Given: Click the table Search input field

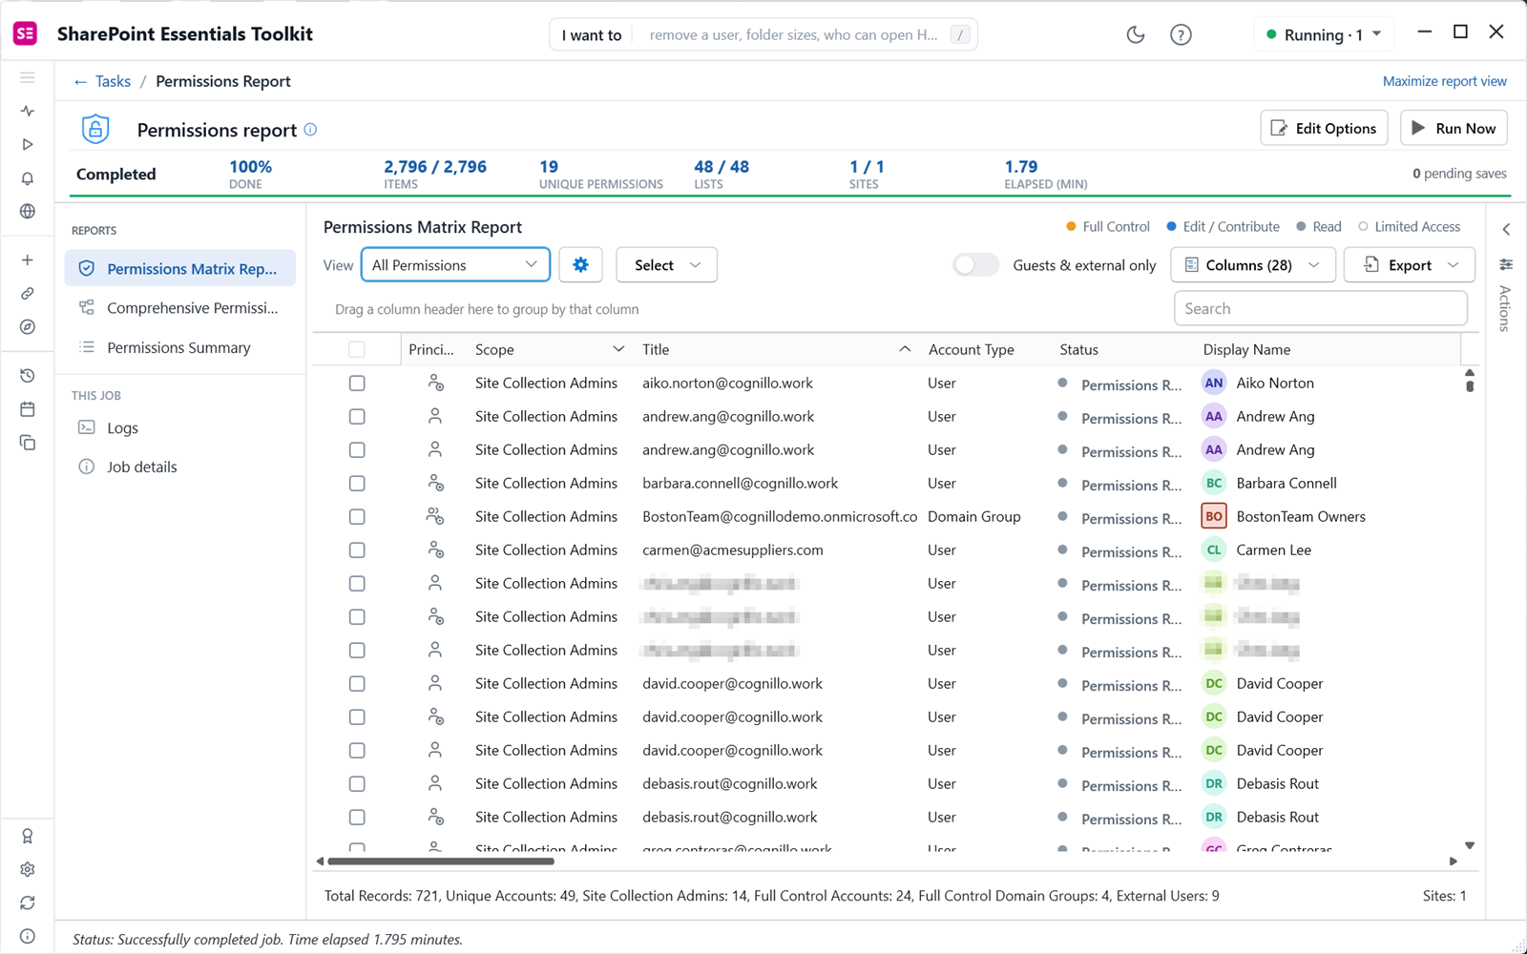Looking at the screenshot, I should click(x=1320, y=309).
